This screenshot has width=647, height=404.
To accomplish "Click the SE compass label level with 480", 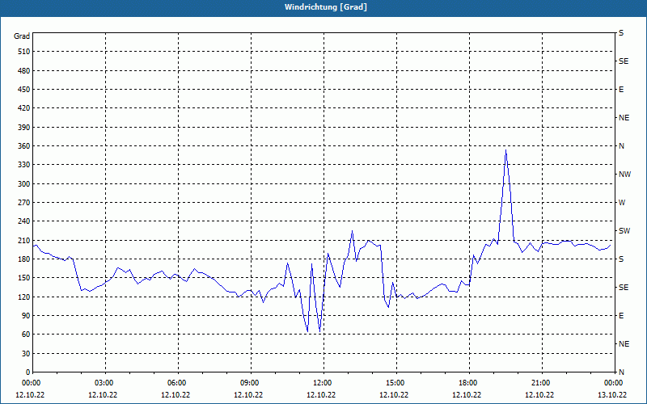I will coord(624,61).
